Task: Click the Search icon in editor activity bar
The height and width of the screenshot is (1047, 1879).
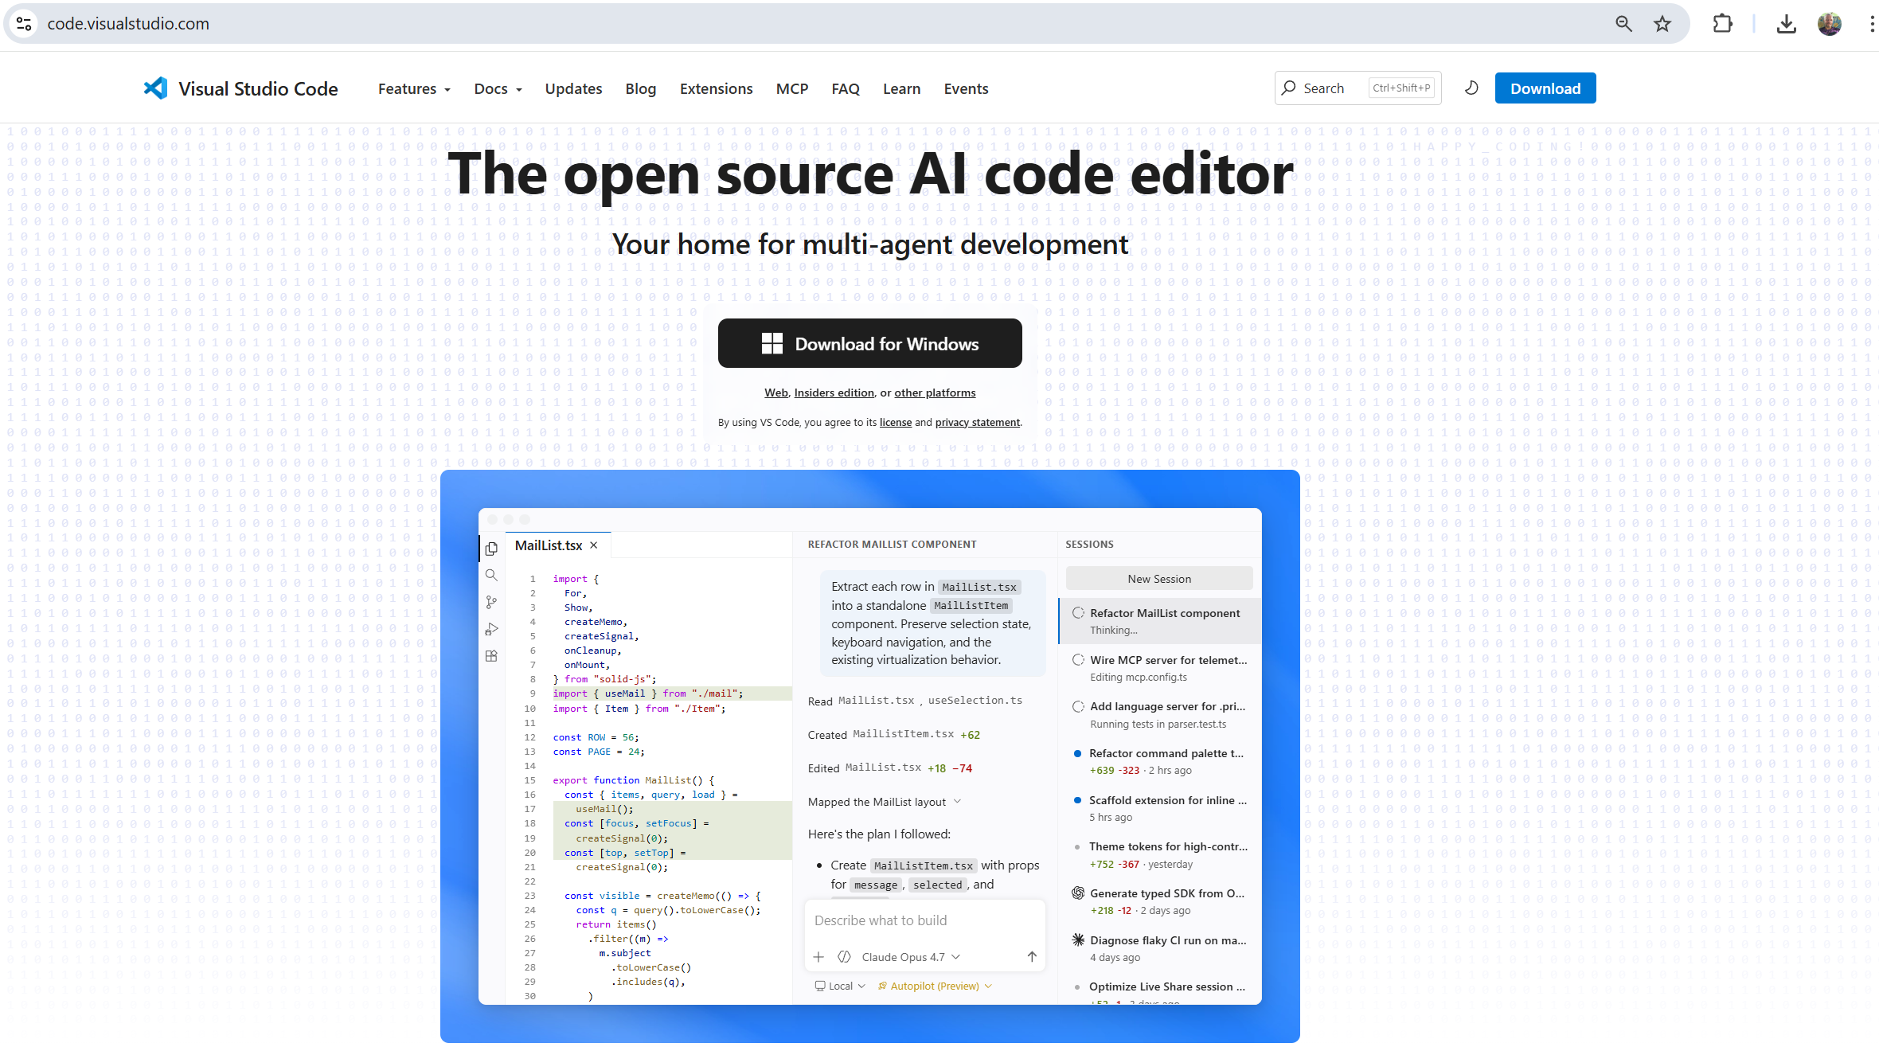Action: coord(491,575)
